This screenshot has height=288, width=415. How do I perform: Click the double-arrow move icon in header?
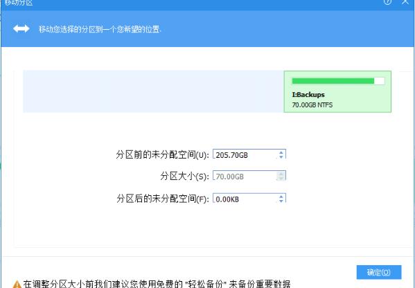pyautogui.click(x=21, y=28)
